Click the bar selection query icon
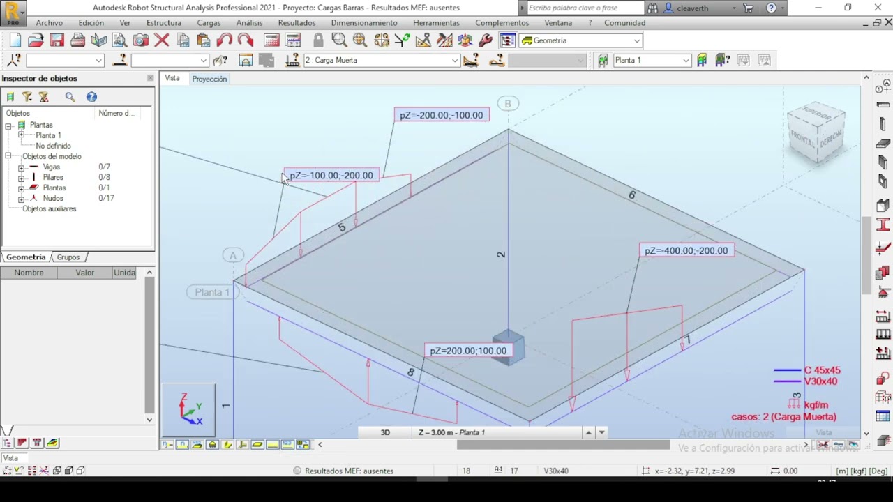This screenshot has width=893, height=502. (x=119, y=60)
